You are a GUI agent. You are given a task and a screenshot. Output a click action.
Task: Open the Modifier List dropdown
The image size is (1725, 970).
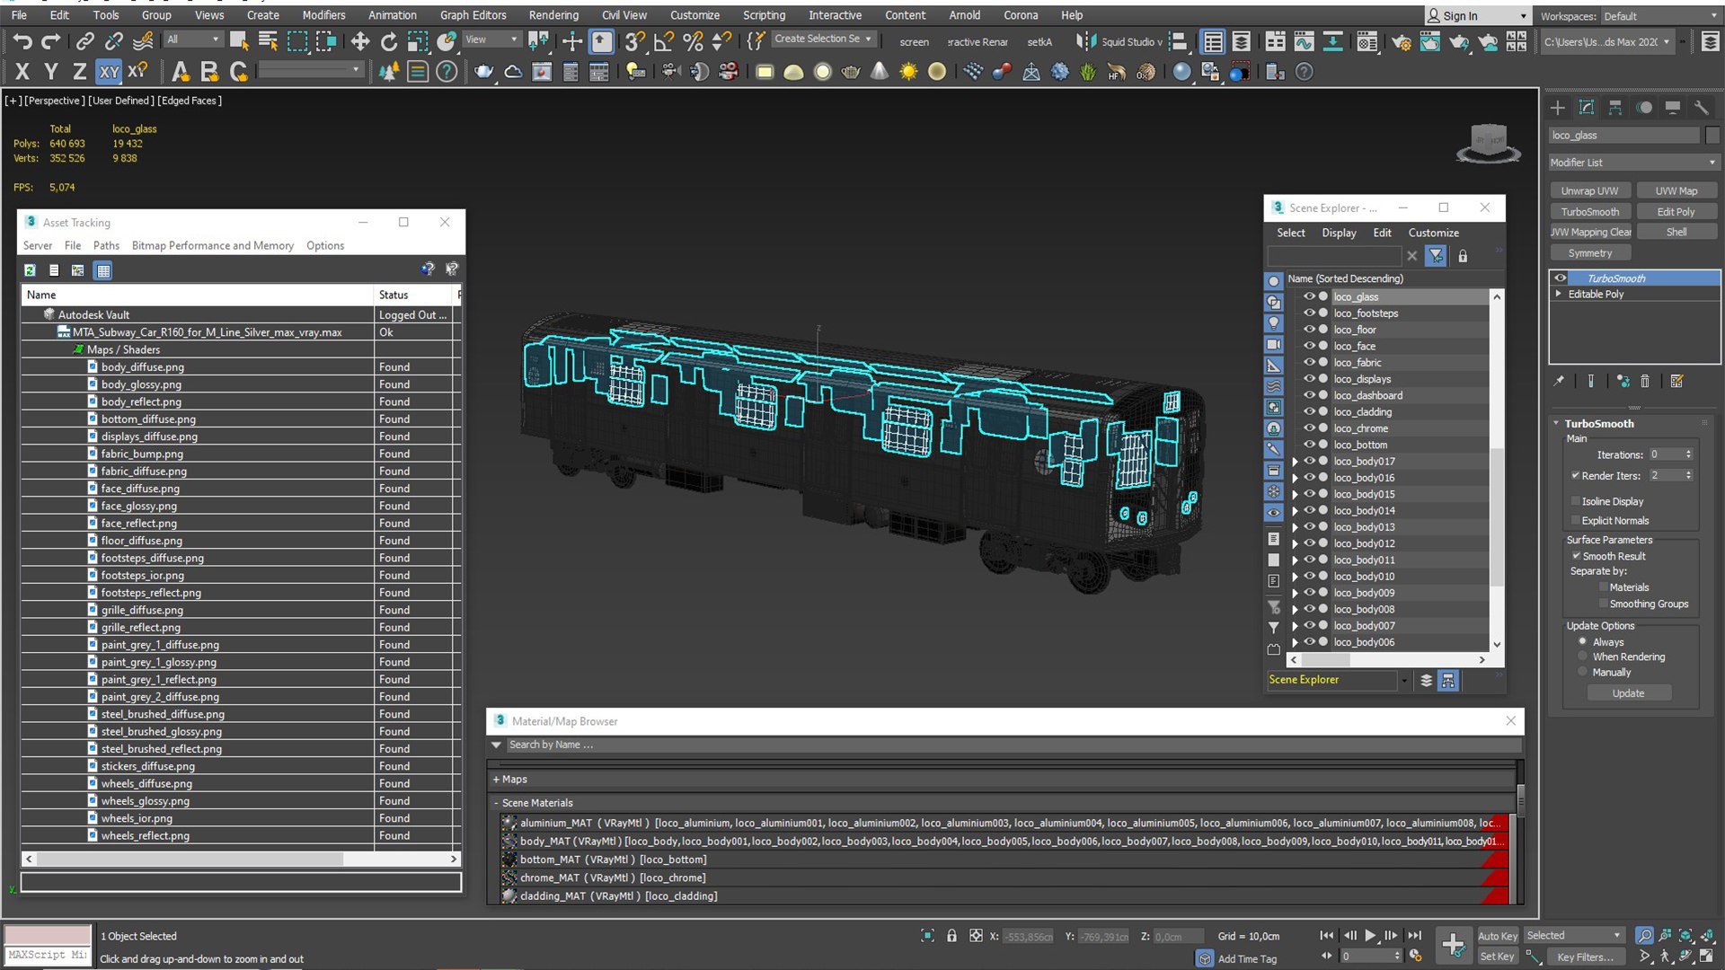1633,163
